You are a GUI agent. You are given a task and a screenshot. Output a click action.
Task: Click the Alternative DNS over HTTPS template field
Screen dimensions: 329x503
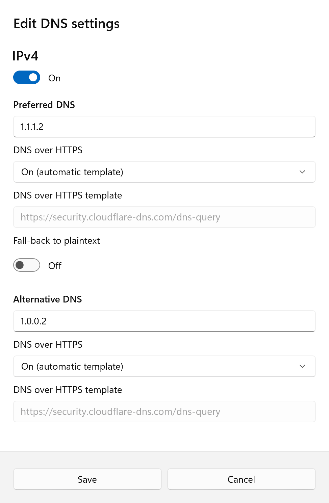point(164,412)
